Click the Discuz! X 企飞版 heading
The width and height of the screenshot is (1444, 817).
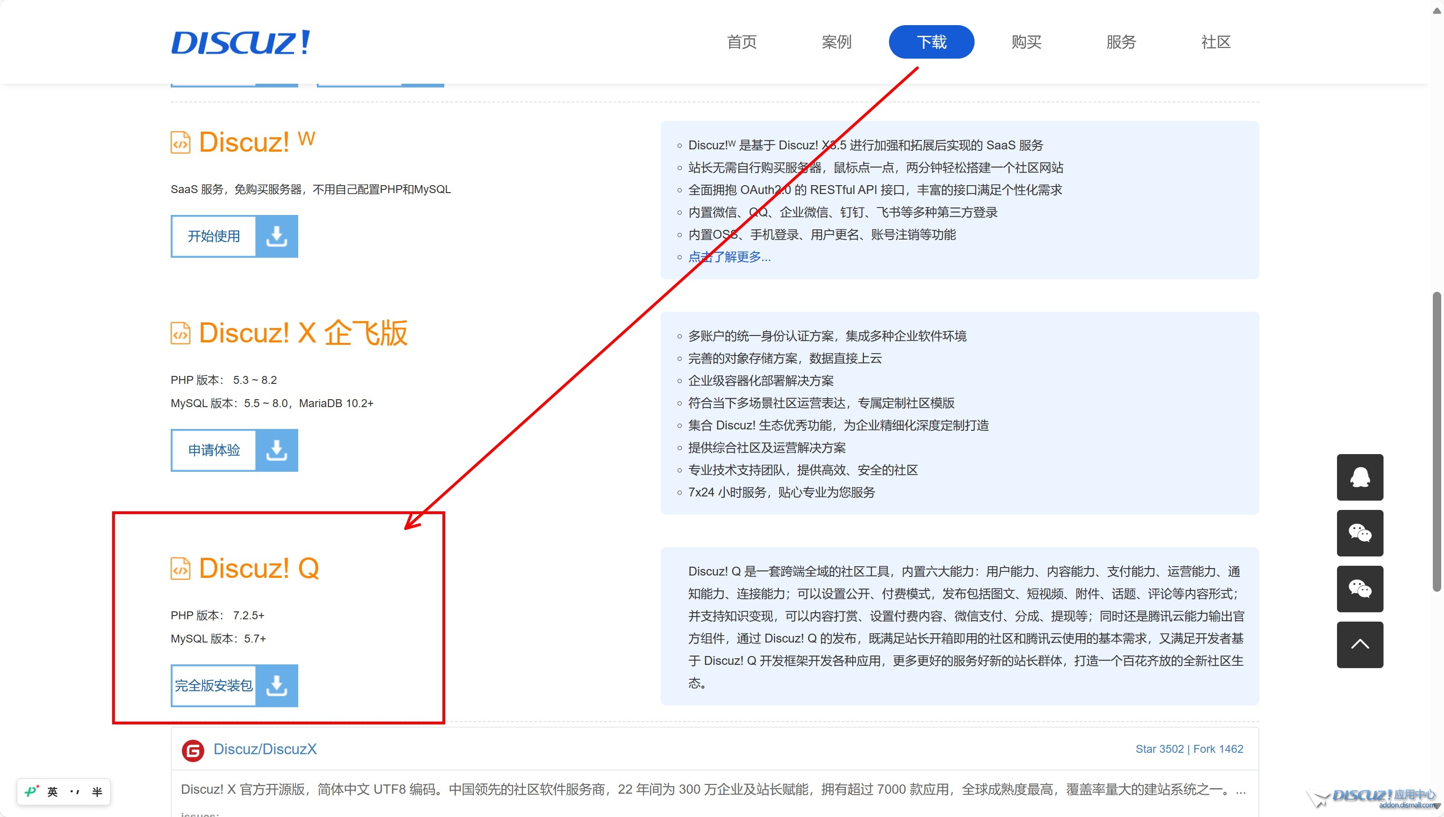[303, 333]
